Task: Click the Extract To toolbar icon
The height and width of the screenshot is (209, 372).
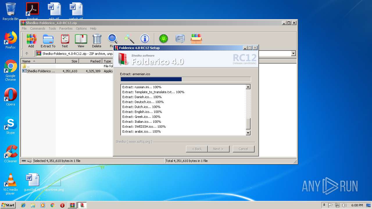Action: (x=48, y=41)
